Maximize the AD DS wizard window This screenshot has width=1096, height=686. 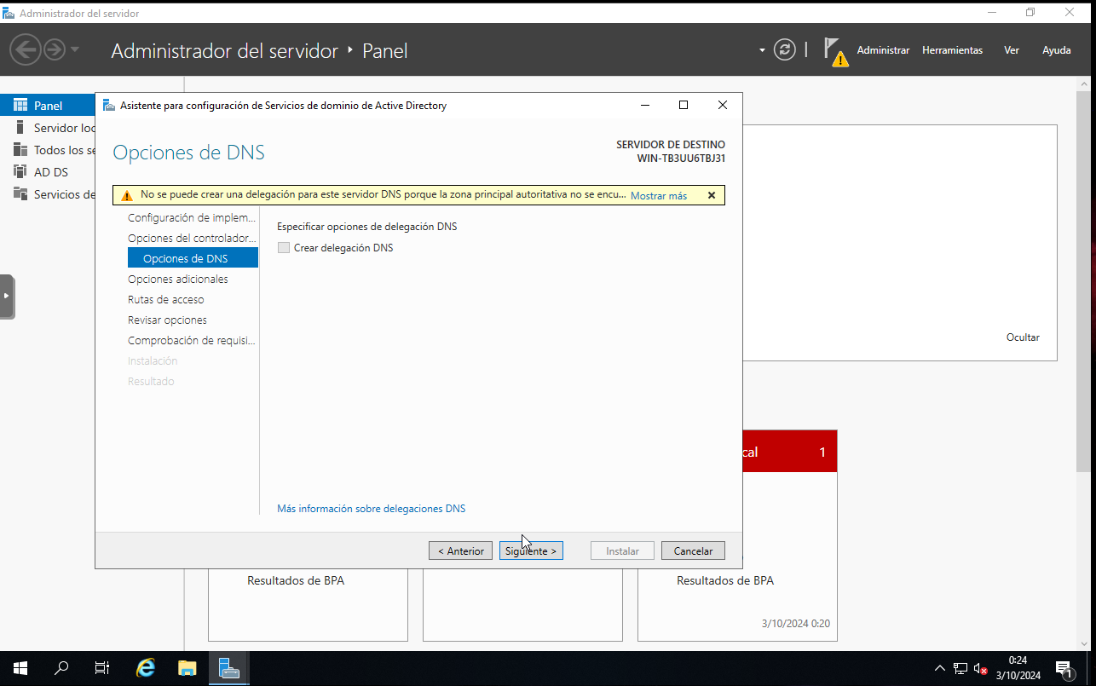[683, 105]
